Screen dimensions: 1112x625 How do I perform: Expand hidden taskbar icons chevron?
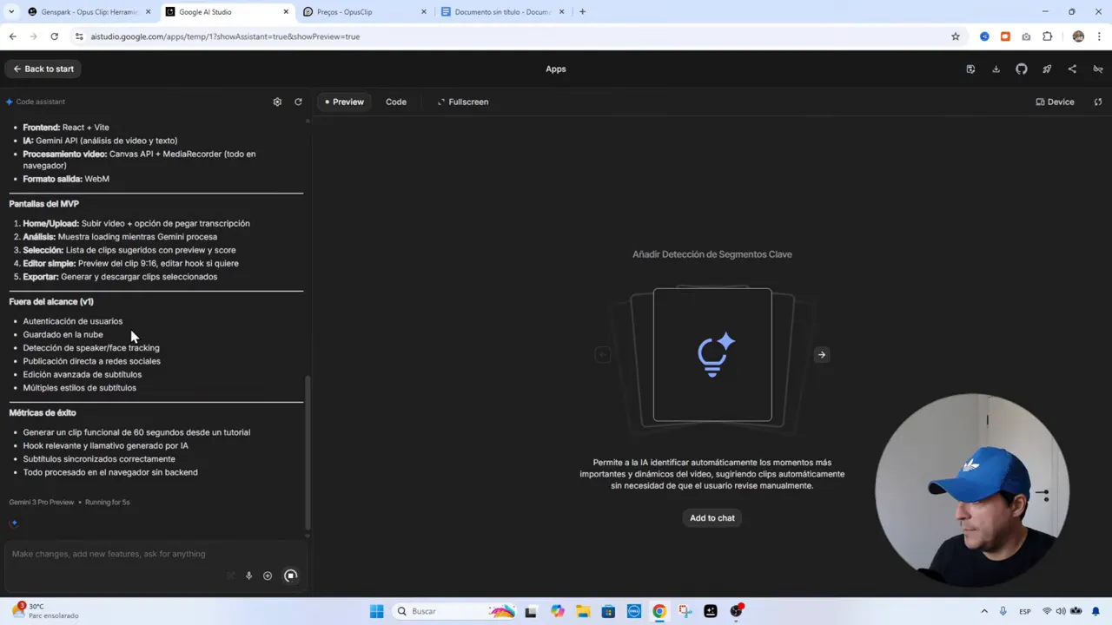coord(984,611)
